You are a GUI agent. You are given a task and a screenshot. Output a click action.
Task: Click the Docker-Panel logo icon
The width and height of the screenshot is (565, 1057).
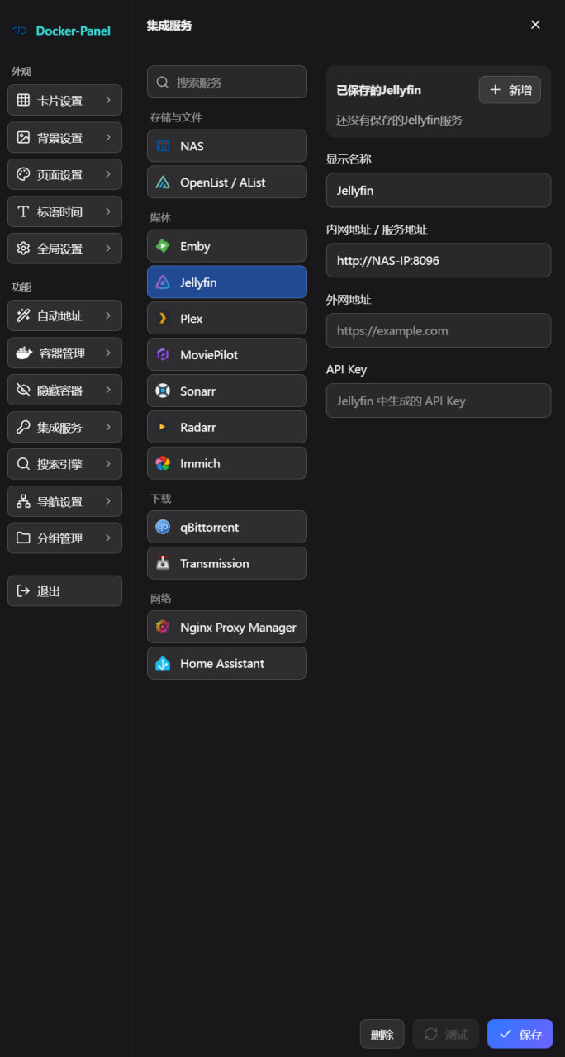point(19,31)
